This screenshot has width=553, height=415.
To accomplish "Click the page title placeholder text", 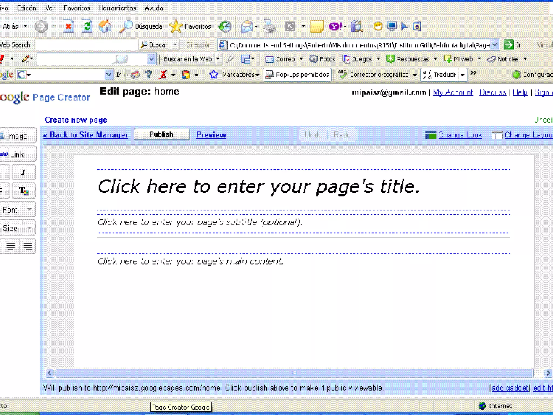I will click(x=258, y=187).
